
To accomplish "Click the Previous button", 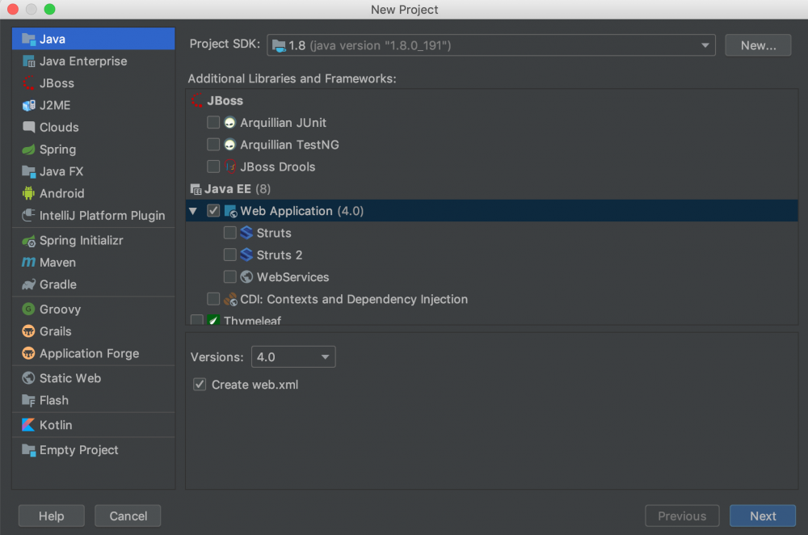I will pos(682,516).
